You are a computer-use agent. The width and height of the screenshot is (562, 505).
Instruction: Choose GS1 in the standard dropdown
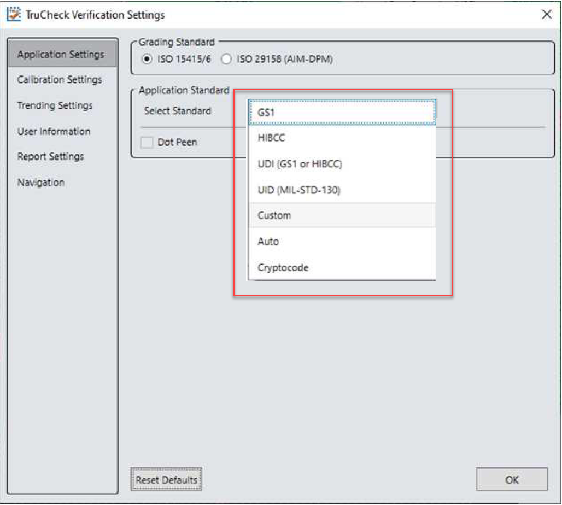tap(341, 113)
